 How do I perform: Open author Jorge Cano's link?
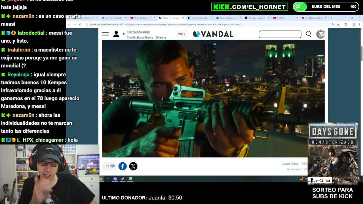290,164
